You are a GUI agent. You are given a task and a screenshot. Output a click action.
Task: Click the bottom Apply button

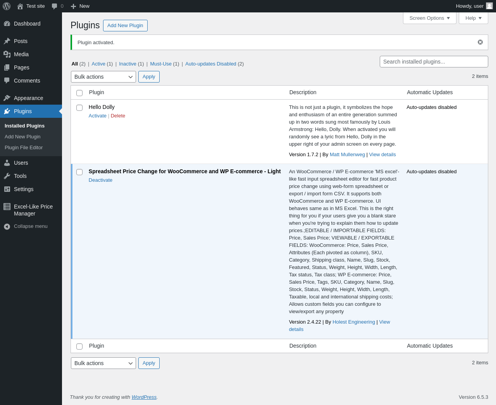149,363
